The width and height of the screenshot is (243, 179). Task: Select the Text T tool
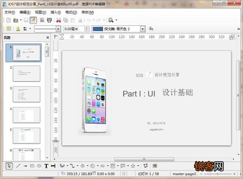tap(46, 166)
